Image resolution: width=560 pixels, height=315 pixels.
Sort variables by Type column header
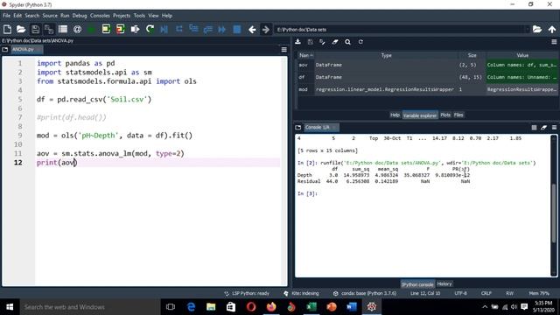point(386,55)
